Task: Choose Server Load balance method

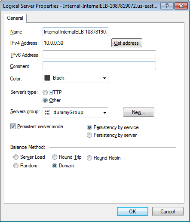Action: click(x=16, y=157)
